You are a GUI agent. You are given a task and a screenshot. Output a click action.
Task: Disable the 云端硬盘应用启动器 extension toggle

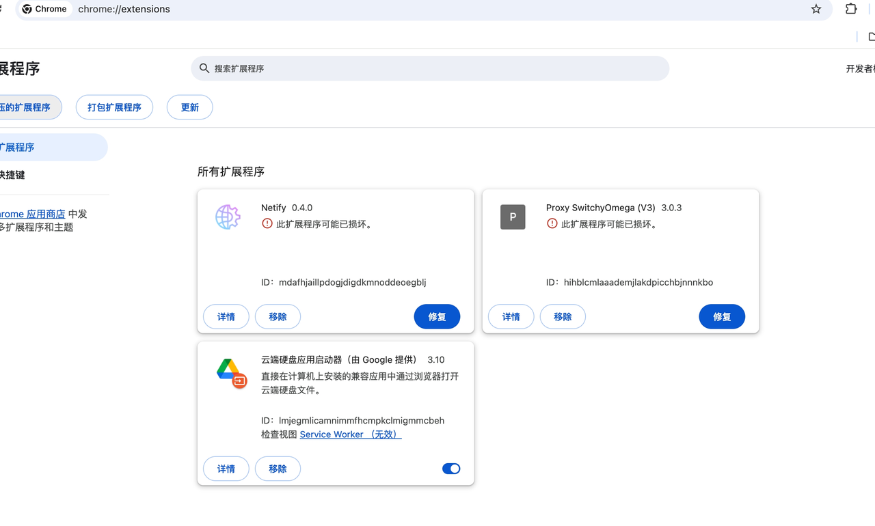click(x=451, y=469)
